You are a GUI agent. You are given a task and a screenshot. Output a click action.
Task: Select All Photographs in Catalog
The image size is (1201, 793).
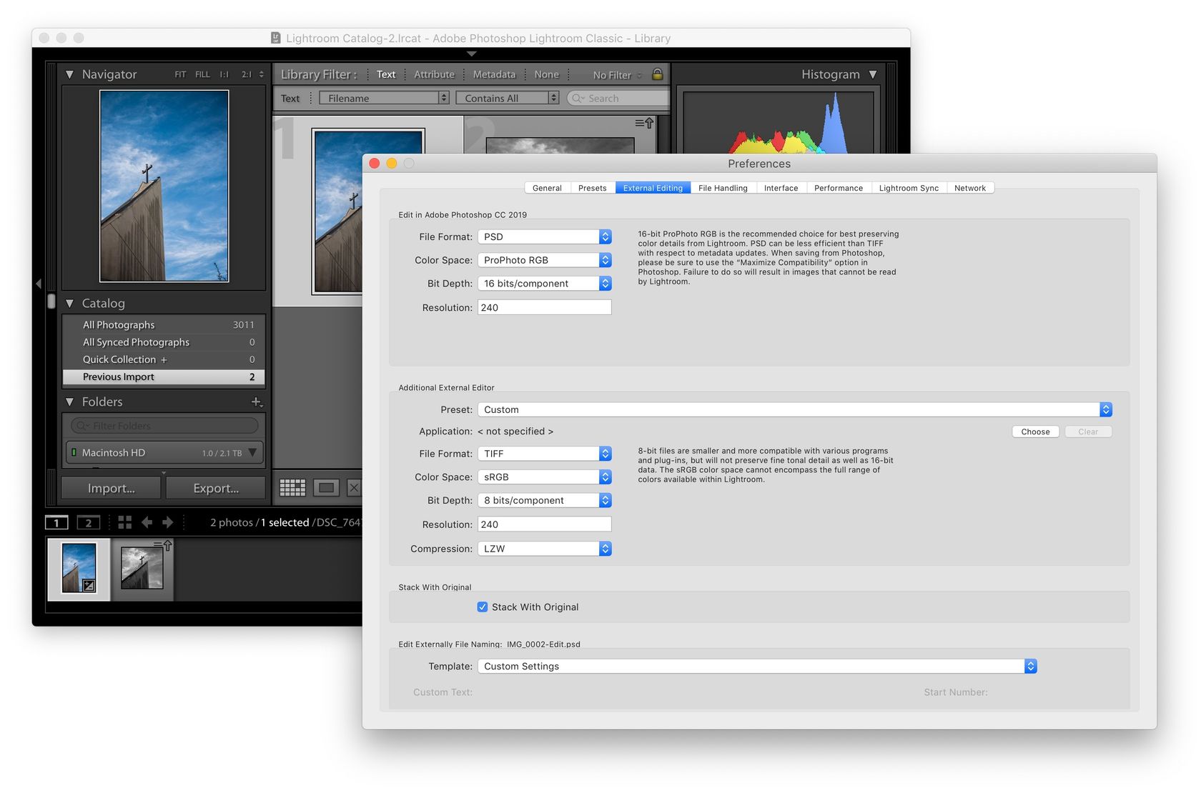click(164, 324)
